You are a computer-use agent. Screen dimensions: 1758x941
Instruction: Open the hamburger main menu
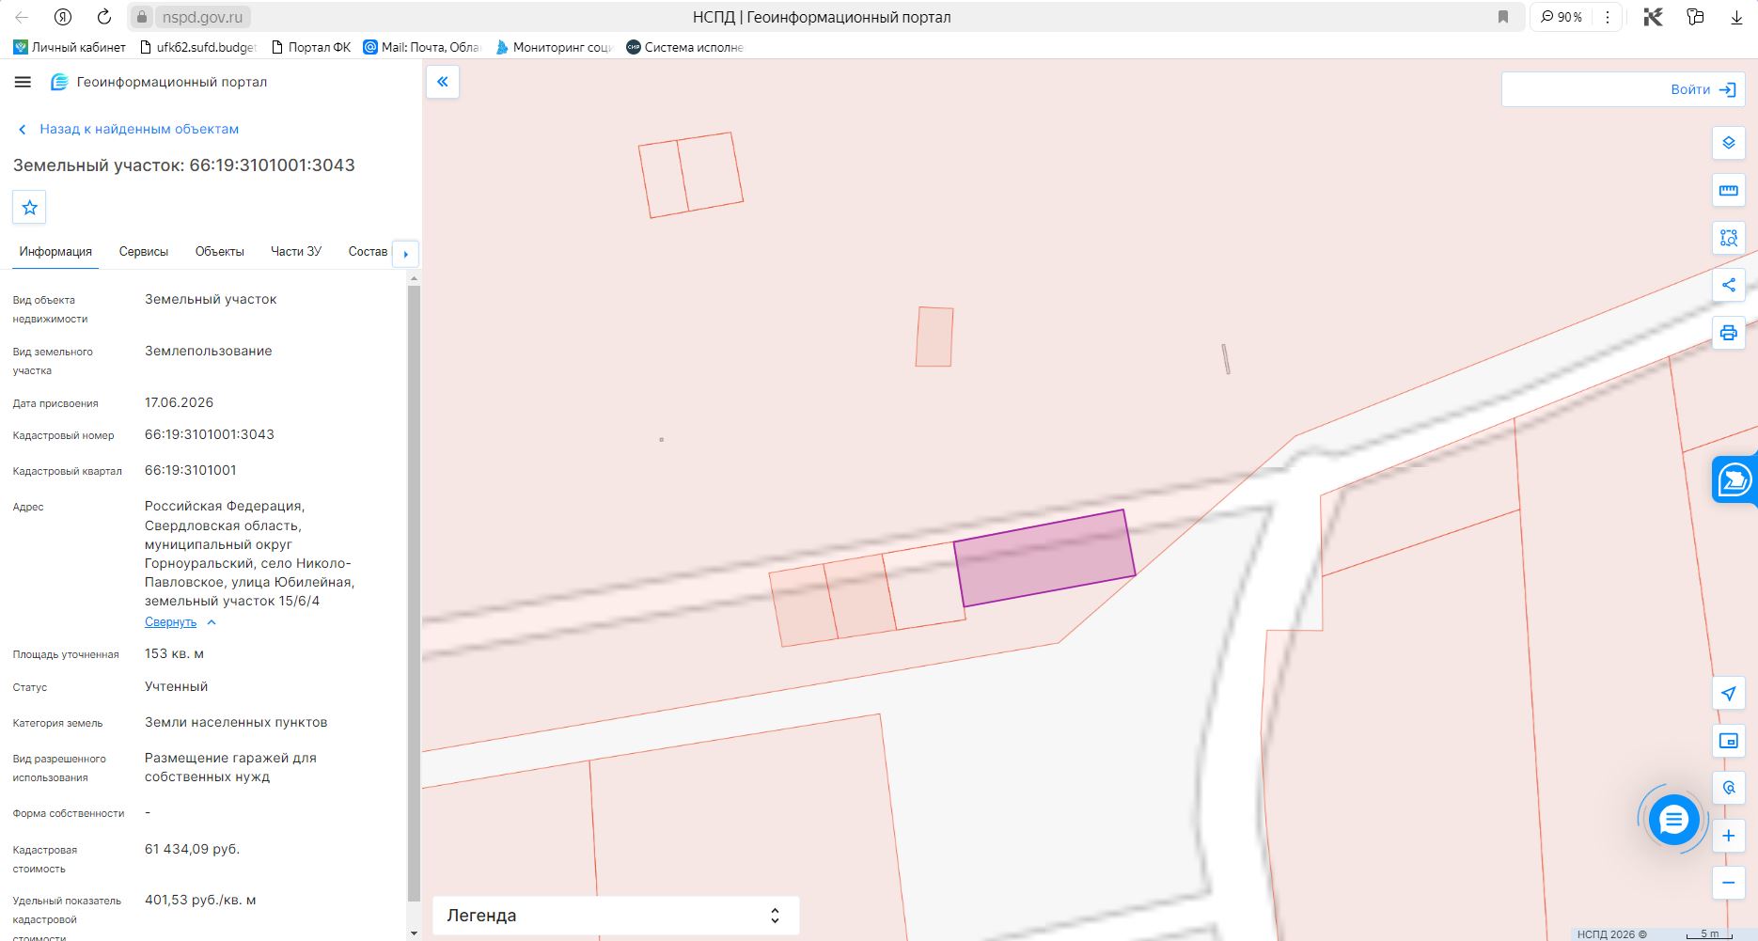tap(23, 82)
